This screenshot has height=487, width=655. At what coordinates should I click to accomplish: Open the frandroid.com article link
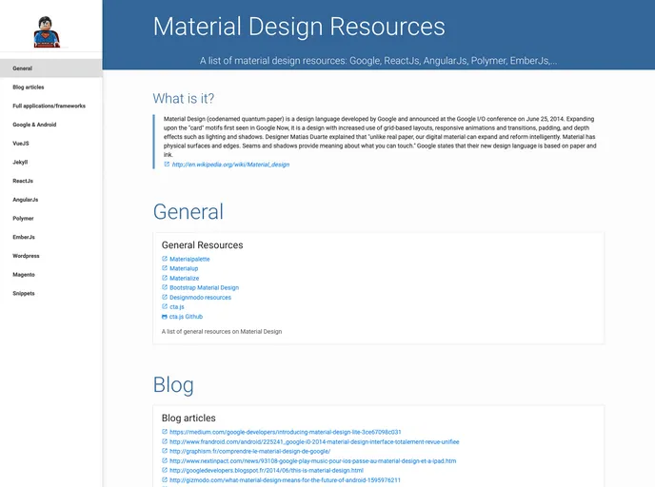[314, 442]
